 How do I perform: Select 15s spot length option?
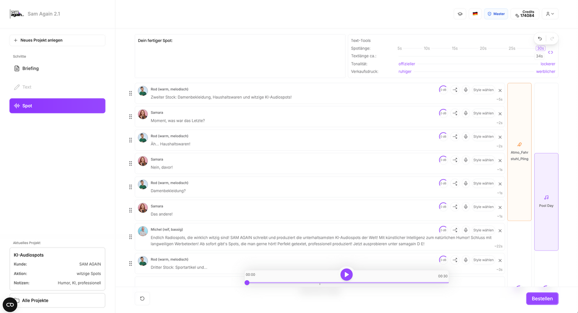point(455,48)
